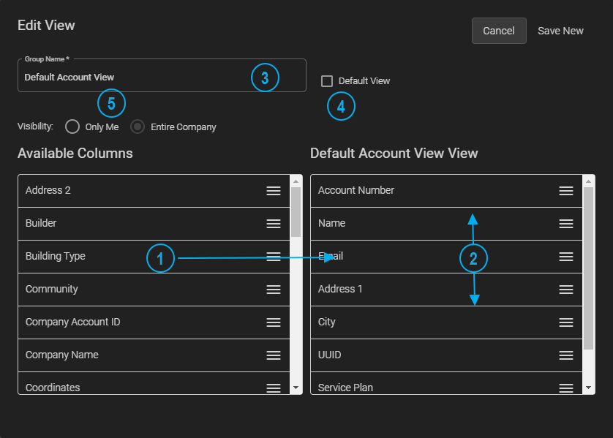The width and height of the screenshot is (613, 438).
Task: Click the drag handle for Address 1
Action: click(x=566, y=289)
